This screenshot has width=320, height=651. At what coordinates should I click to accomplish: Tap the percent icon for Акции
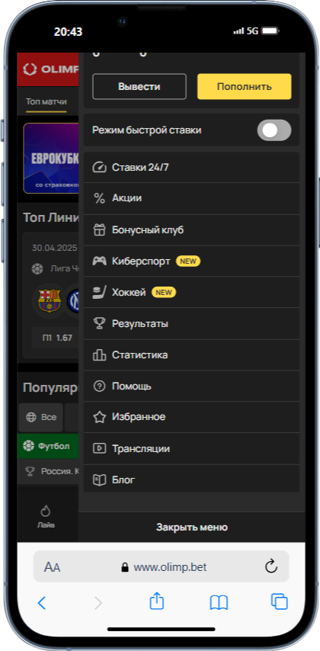click(x=99, y=198)
